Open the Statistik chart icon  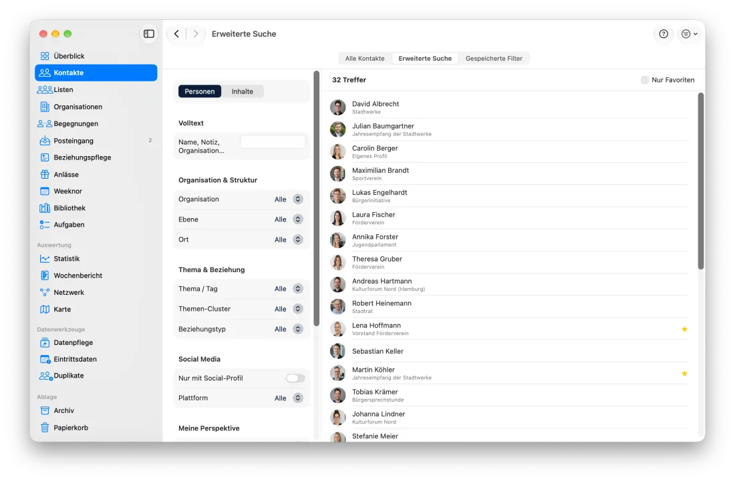[x=45, y=259]
